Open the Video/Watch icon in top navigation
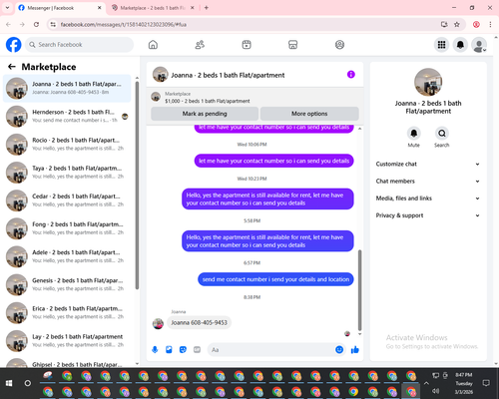 coord(247,45)
